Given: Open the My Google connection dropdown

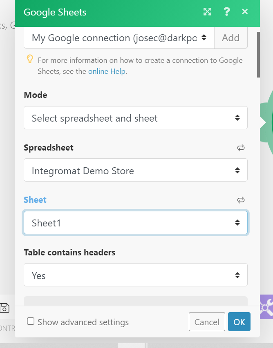Looking at the screenshot, I should coord(119,38).
